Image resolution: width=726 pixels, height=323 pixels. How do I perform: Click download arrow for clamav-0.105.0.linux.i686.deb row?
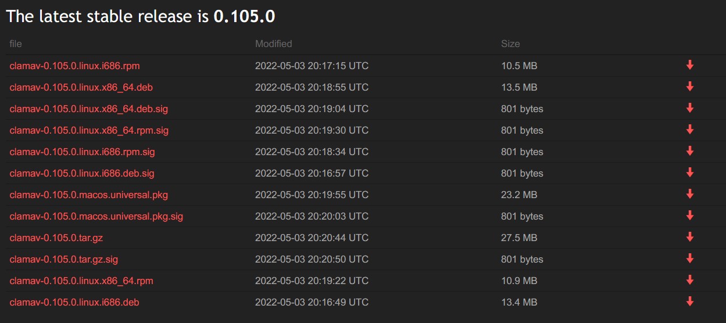(690, 302)
